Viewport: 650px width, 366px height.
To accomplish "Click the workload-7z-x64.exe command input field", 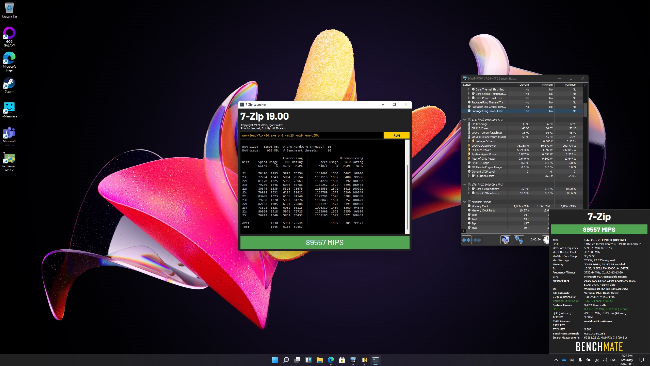I will [x=312, y=135].
